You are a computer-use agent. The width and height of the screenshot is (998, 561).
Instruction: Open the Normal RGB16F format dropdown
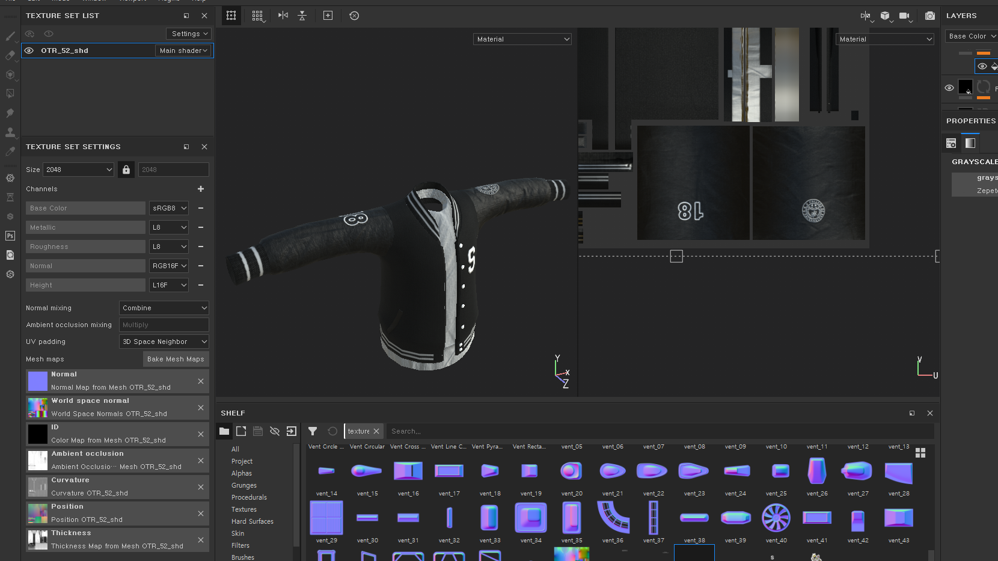tap(169, 266)
